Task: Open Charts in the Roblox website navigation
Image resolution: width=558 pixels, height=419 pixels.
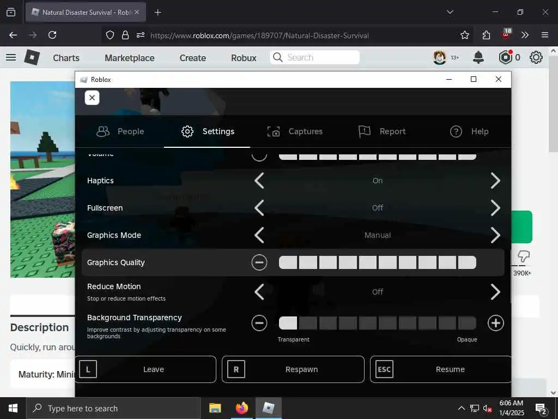Action: [66, 58]
